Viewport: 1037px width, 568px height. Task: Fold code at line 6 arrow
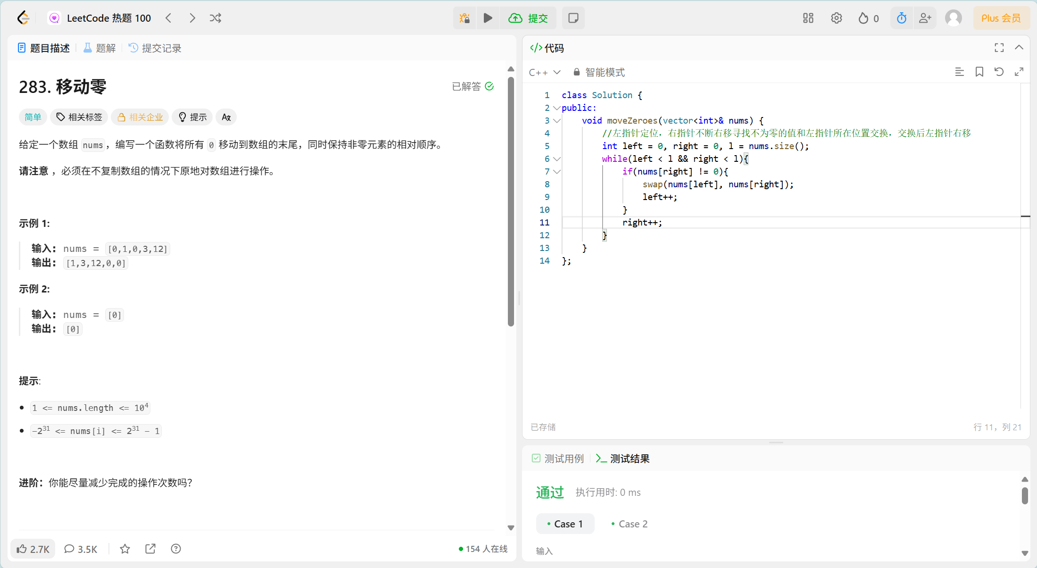[557, 159]
